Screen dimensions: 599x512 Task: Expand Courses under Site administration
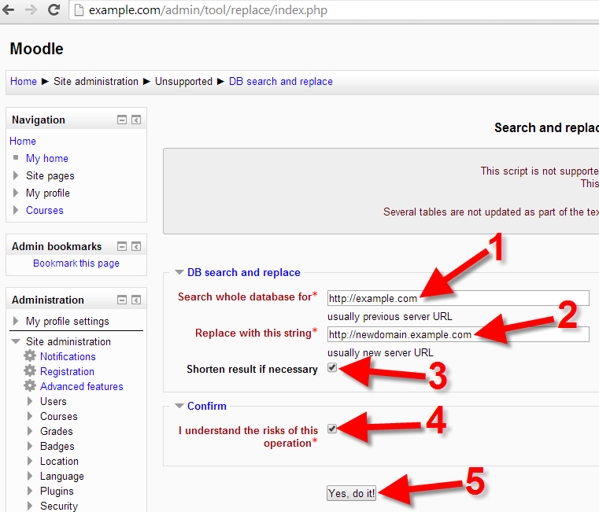click(x=30, y=416)
